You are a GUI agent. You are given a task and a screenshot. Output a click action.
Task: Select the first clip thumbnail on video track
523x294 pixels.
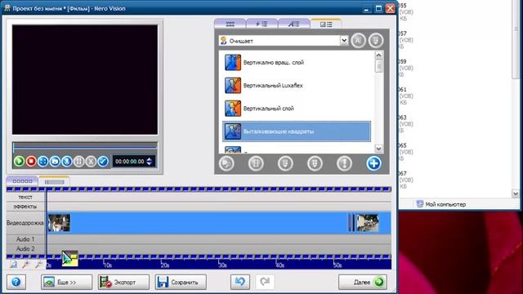tap(60, 223)
